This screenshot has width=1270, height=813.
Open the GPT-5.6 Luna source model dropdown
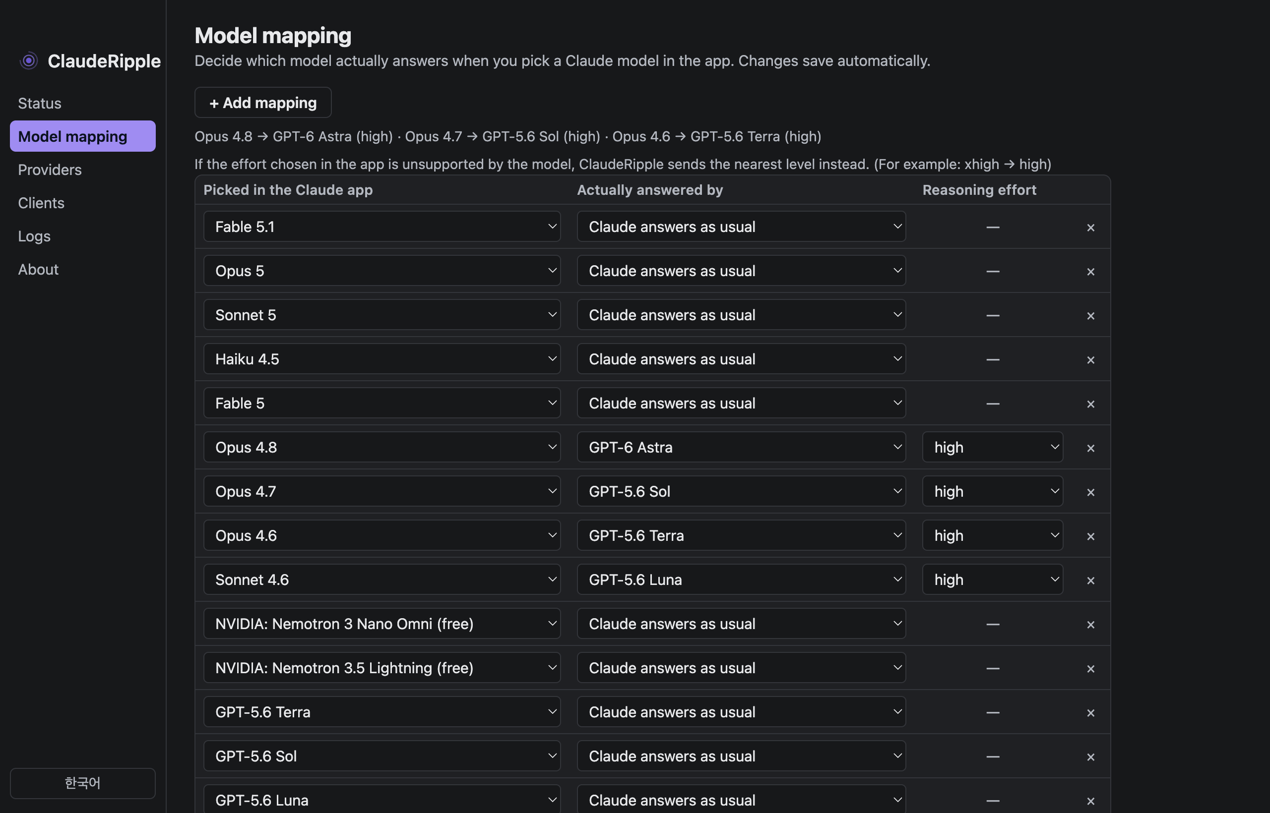[x=381, y=799]
